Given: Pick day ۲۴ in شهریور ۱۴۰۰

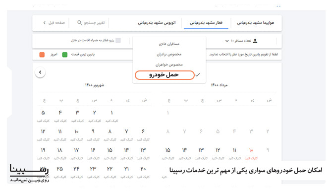Looking at the screenshot, I should click(x=76, y=172).
